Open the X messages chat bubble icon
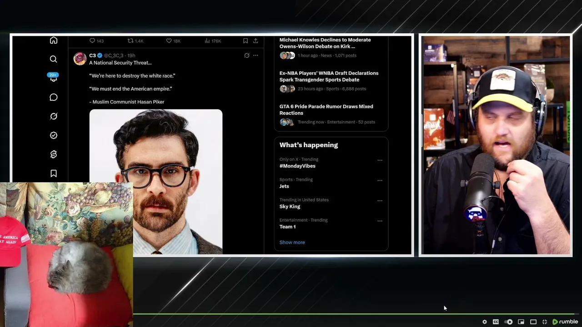 (54, 97)
